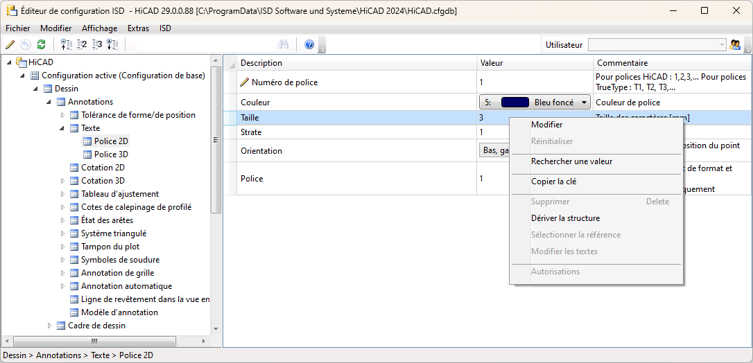Collapse the Annotations tree node
Screen dimensions: 753x363
(x=49, y=102)
